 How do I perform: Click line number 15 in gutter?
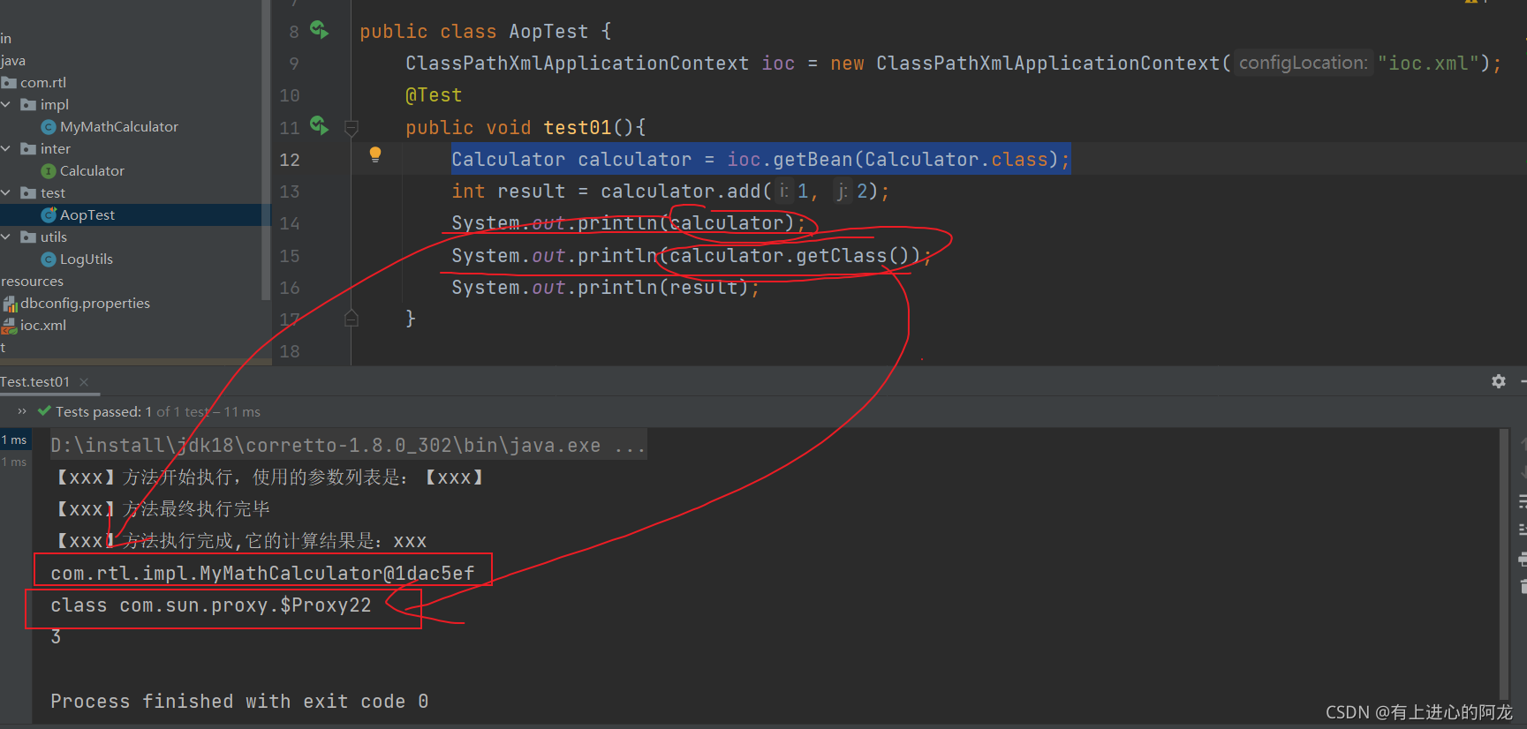coord(290,256)
